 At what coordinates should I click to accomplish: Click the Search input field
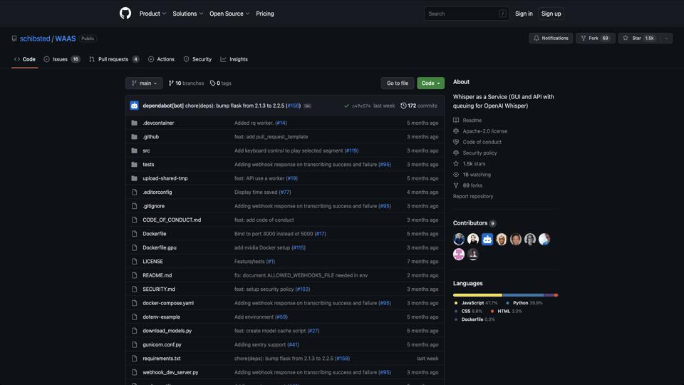(462, 14)
